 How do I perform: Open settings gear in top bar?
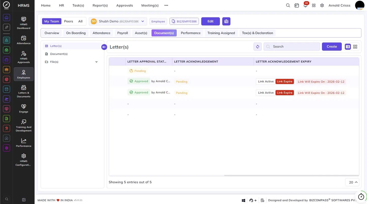click(x=322, y=5)
